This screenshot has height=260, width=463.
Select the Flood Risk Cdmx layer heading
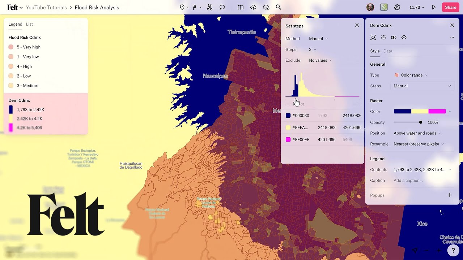click(25, 38)
